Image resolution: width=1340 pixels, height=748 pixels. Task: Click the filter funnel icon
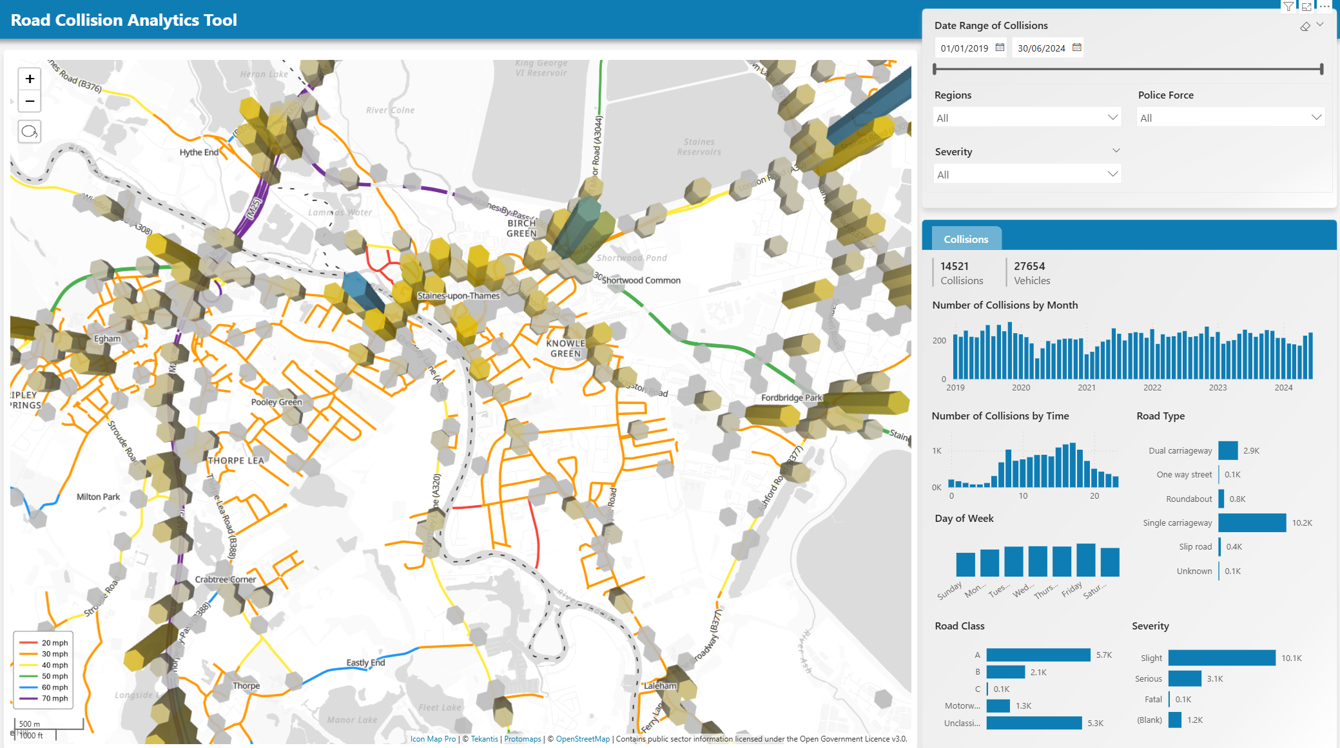tap(1288, 6)
